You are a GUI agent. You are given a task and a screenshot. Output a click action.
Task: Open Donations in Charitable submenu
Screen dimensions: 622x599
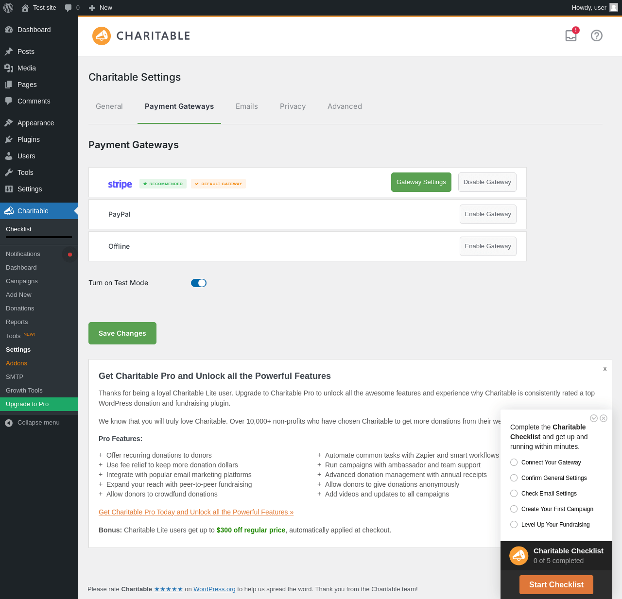click(39, 308)
